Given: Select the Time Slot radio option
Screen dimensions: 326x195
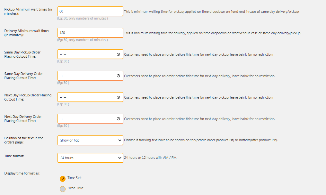Looking at the screenshot, I should pyautogui.click(x=63, y=179).
